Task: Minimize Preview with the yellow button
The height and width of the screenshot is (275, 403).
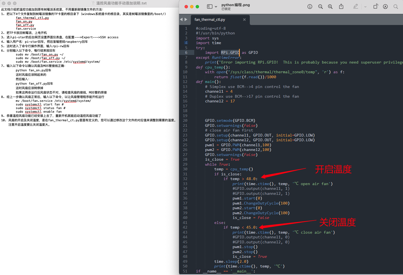Action: click(x=192, y=7)
